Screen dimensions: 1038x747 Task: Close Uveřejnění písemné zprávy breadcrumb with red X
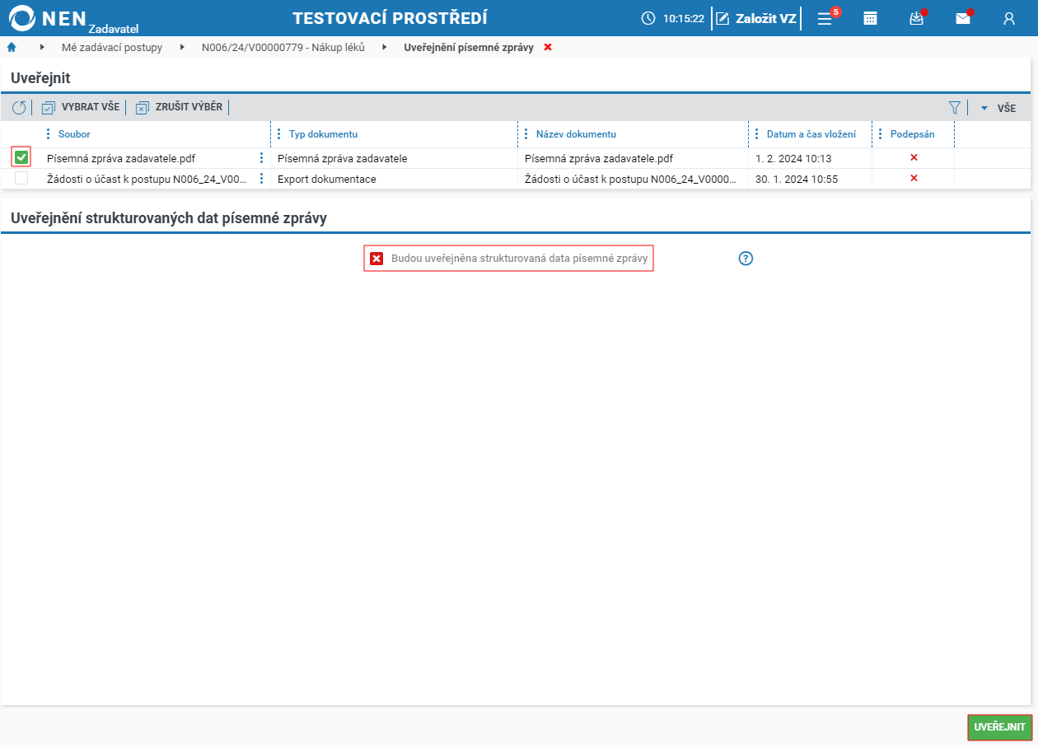548,48
